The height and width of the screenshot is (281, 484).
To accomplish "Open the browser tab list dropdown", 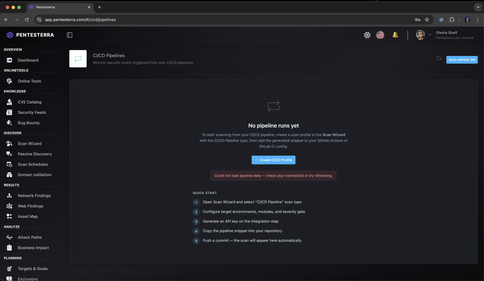I will [478, 7].
